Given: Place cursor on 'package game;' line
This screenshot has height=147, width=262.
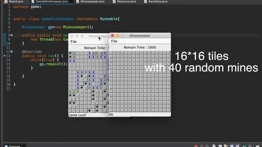Looking at the screenshot, I should pos(27,7).
